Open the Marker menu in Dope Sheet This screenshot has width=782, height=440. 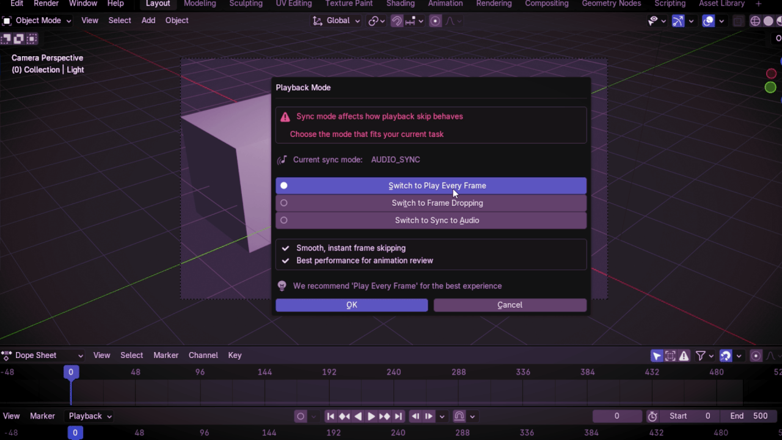[x=166, y=356]
